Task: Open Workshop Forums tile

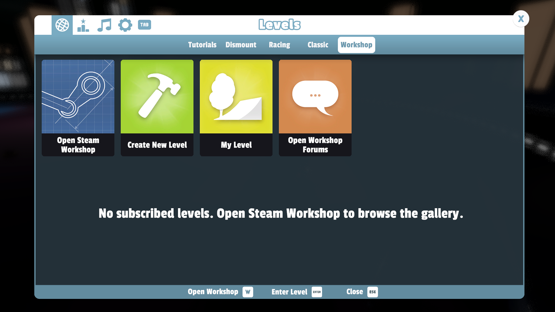Action: pyautogui.click(x=315, y=108)
